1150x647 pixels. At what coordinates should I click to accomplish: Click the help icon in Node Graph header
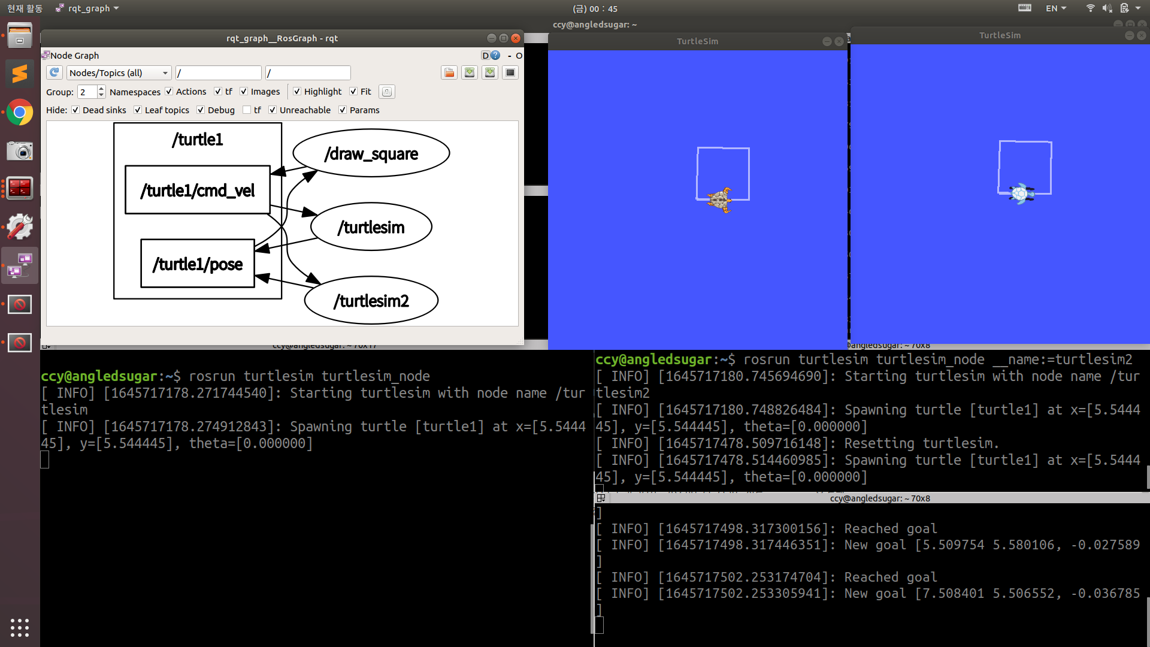[x=495, y=55]
